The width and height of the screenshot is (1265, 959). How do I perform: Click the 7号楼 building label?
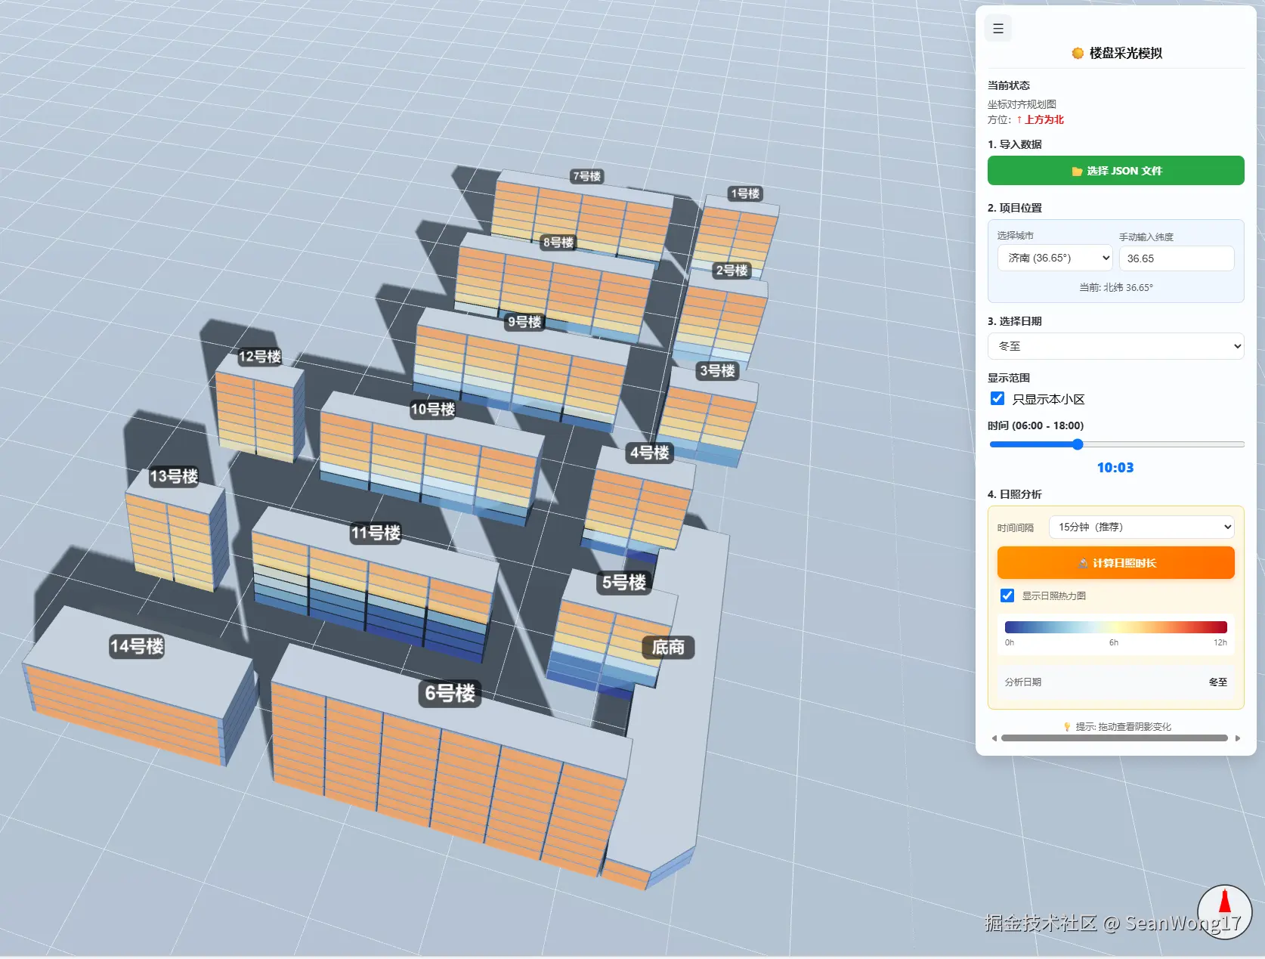click(586, 176)
